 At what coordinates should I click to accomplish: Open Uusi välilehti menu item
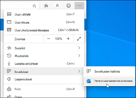point(44,14)
